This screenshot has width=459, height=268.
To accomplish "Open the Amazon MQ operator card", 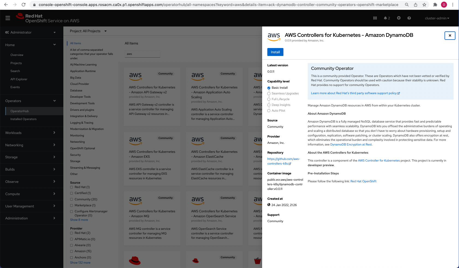I will pos(152,218).
